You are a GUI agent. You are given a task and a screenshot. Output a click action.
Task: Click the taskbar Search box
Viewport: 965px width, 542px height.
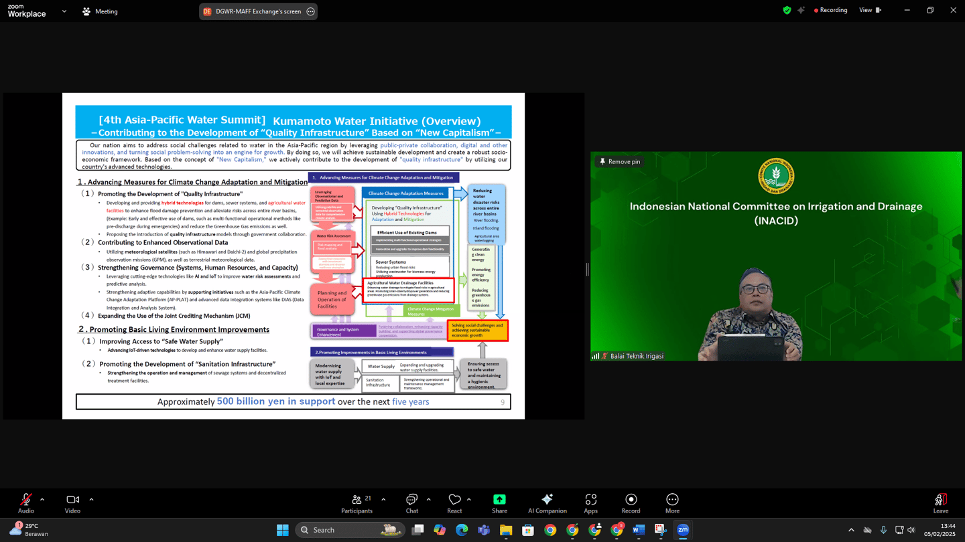349,530
